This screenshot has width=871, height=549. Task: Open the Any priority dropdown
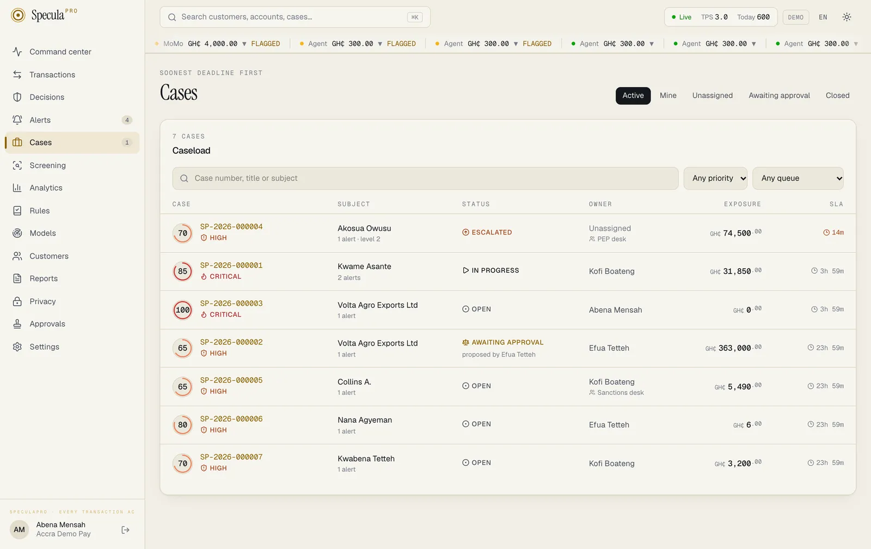coord(715,178)
